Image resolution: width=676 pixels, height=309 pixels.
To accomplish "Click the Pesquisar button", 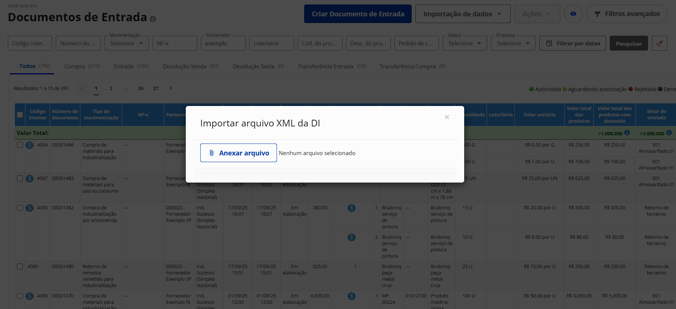I will pyautogui.click(x=628, y=44).
